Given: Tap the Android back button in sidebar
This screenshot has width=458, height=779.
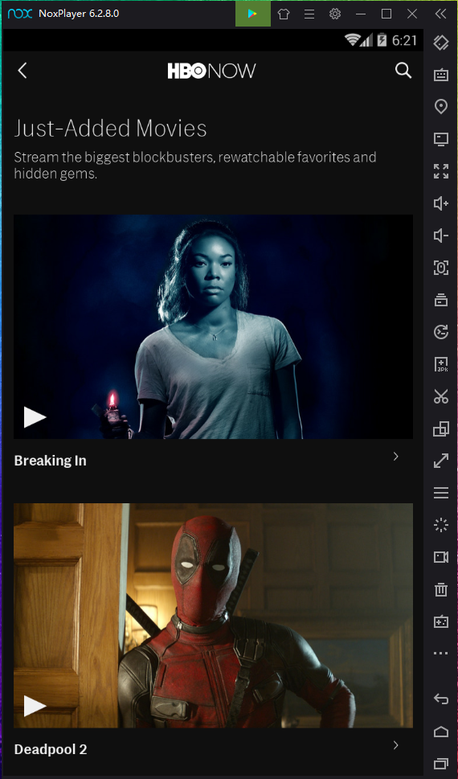Looking at the screenshot, I should click(x=440, y=699).
